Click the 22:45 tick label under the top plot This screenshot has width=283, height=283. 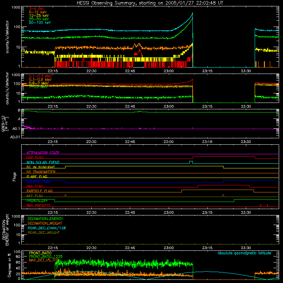point(130,71)
